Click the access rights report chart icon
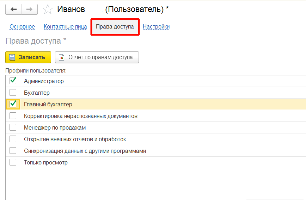Viewport: 306px width, 200px height. click(x=62, y=57)
